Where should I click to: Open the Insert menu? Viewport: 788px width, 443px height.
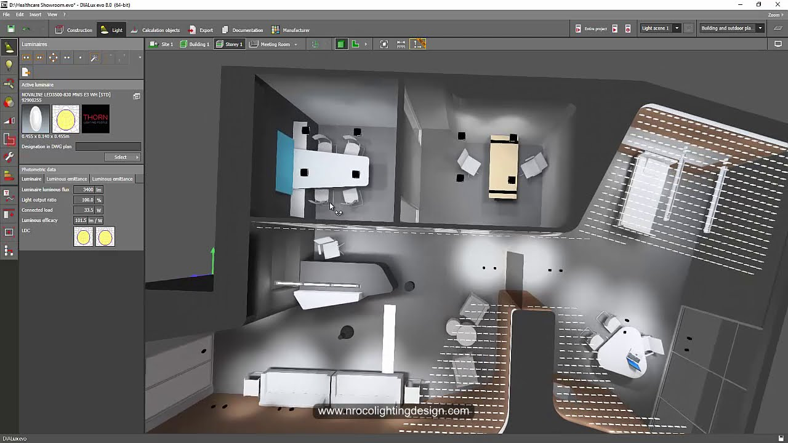[35, 14]
